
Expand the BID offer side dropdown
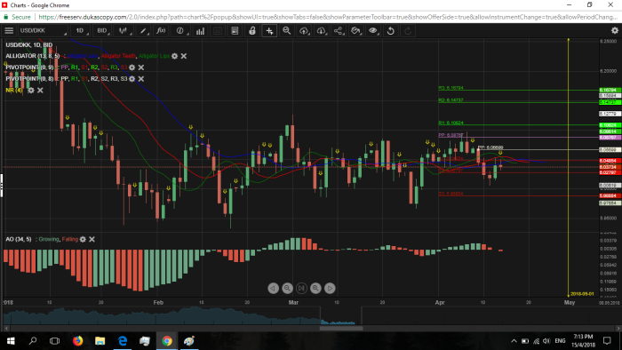click(x=103, y=30)
